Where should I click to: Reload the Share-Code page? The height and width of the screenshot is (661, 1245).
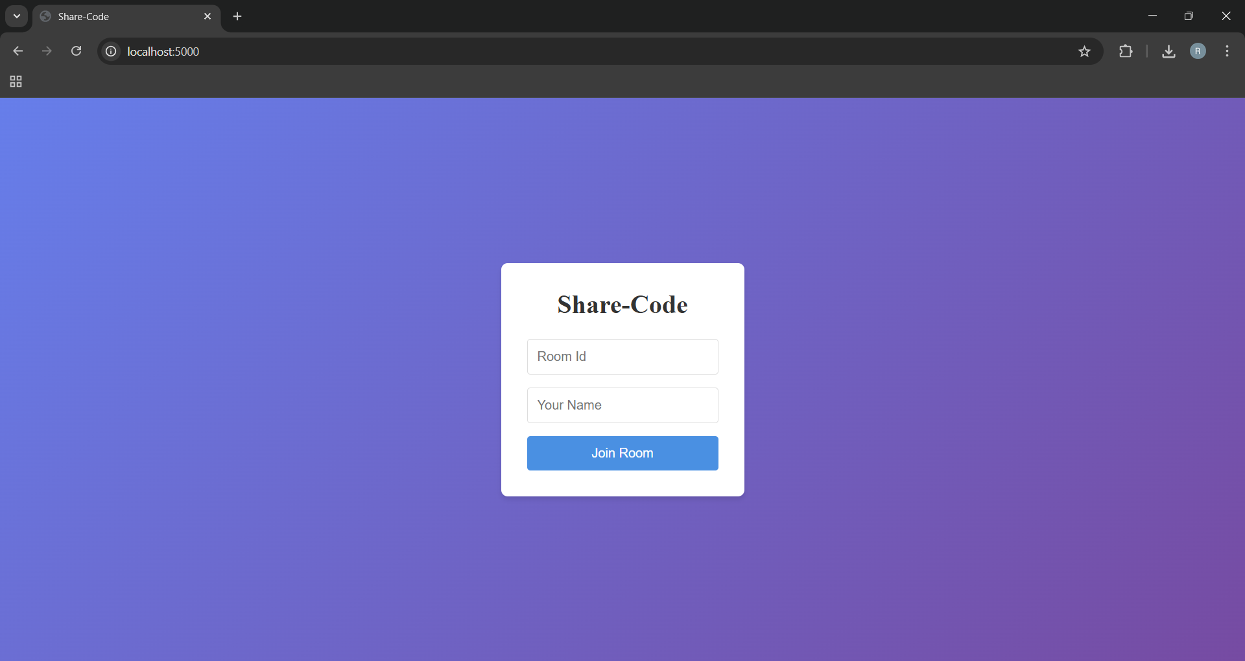(x=77, y=51)
